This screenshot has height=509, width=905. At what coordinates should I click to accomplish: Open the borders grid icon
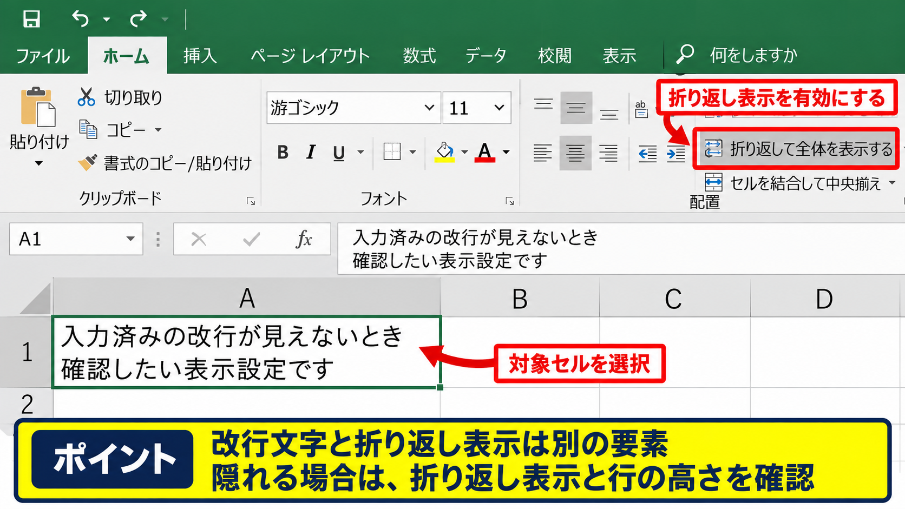pos(392,151)
